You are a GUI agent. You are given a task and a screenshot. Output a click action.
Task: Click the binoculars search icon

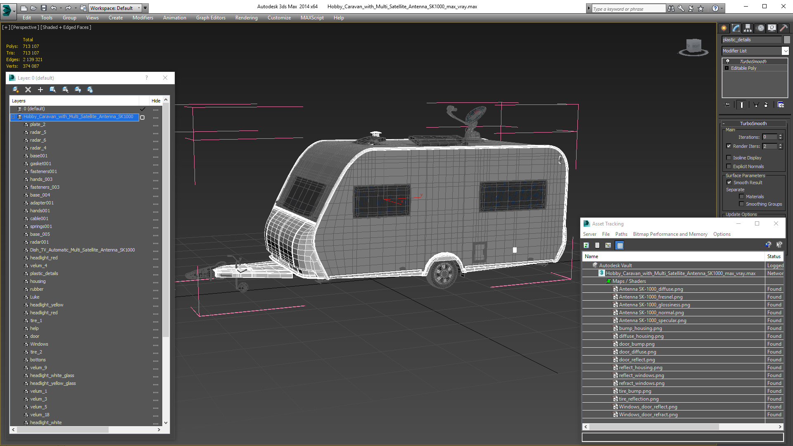pyautogui.click(x=671, y=8)
